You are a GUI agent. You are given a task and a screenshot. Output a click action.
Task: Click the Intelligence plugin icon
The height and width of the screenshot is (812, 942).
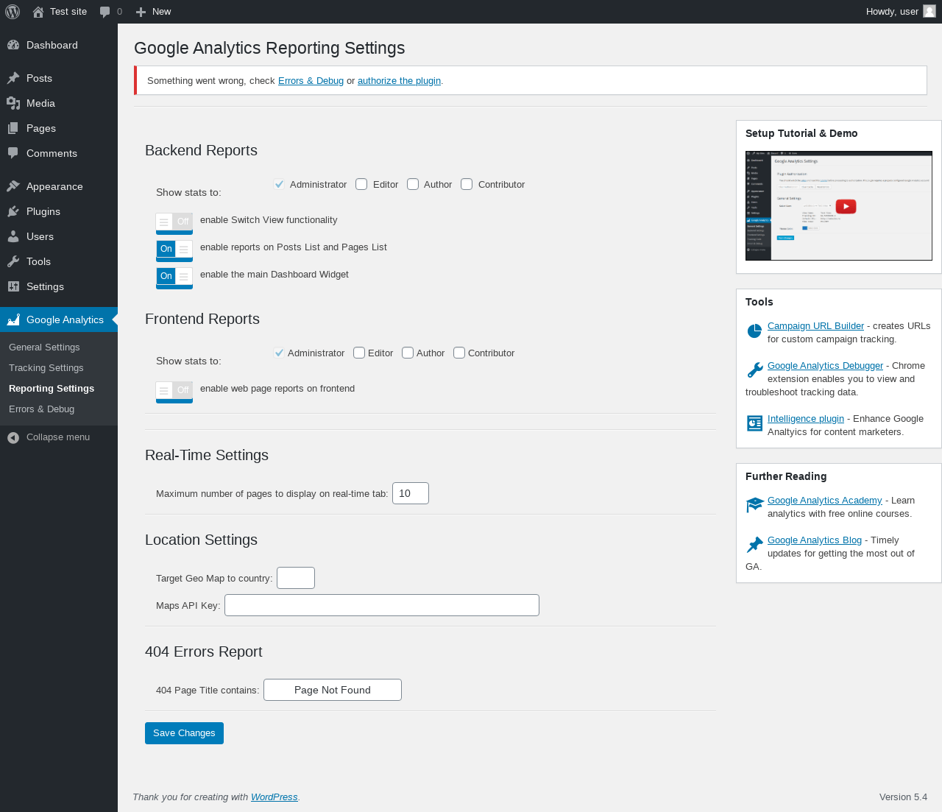(754, 423)
